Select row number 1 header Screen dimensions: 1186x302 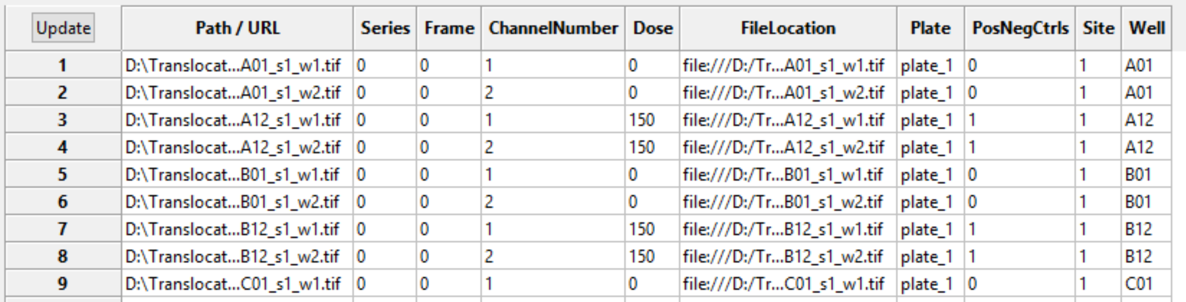(x=63, y=66)
